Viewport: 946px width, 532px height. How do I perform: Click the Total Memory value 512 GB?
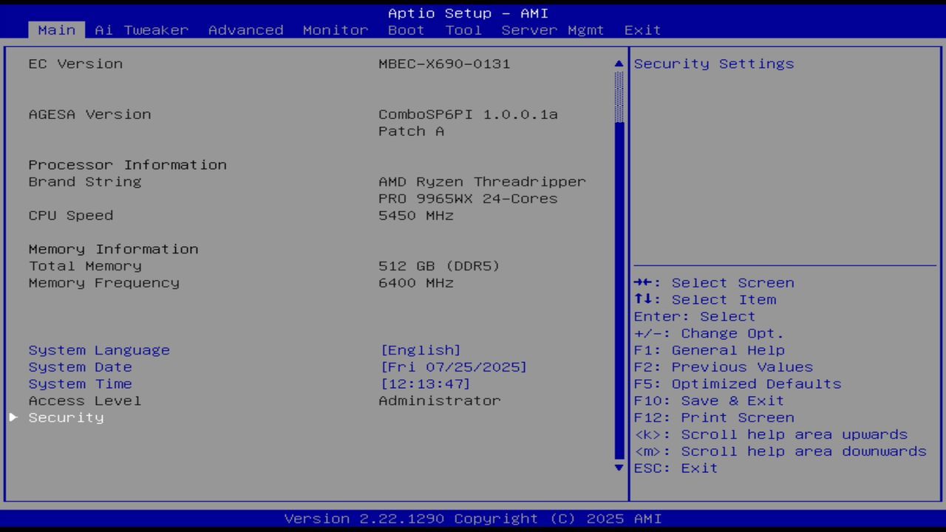coord(439,266)
